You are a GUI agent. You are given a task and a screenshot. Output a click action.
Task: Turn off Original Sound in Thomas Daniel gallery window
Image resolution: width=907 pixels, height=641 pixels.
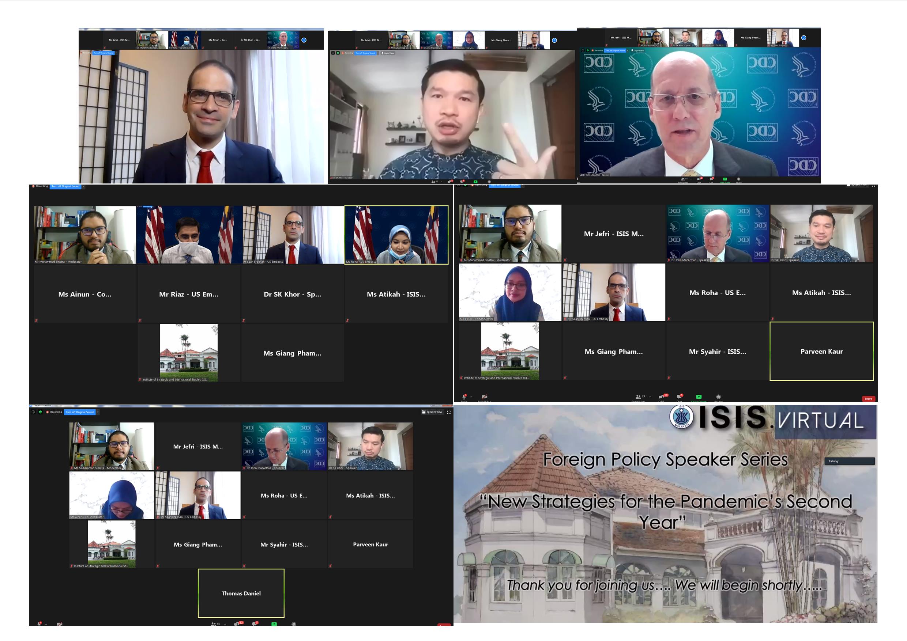pyautogui.click(x=79, y=411)
